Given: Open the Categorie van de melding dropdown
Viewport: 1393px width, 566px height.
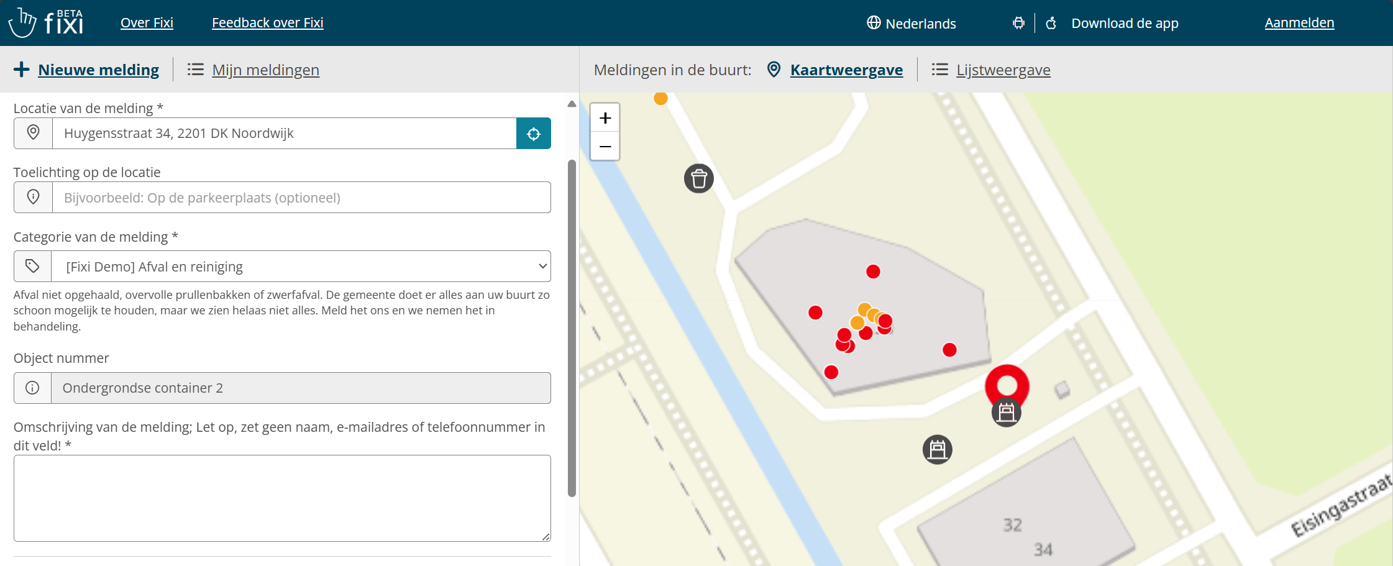Looking at the screenshot, I should tap(301, 266).
